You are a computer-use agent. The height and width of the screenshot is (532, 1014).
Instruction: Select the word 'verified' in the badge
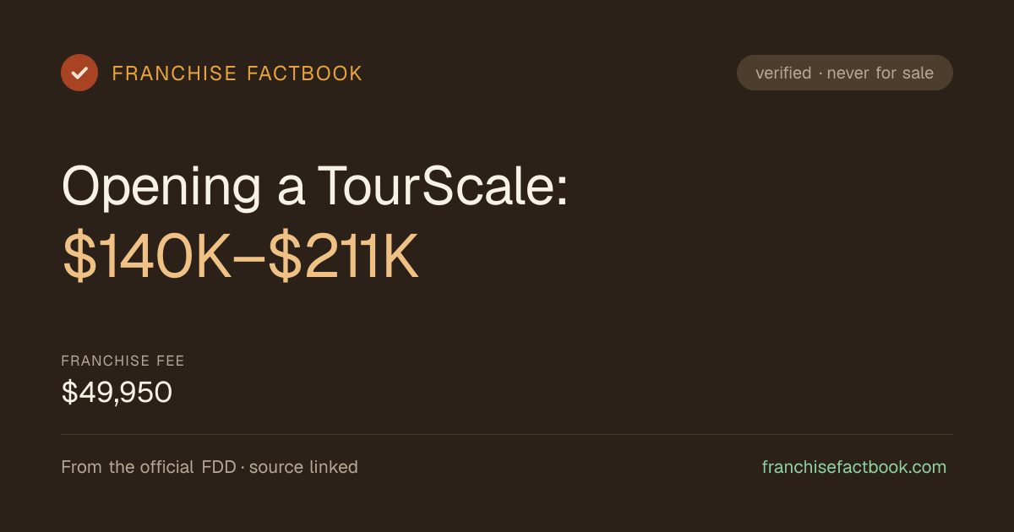pyautogui.click(x=783, y=73)
